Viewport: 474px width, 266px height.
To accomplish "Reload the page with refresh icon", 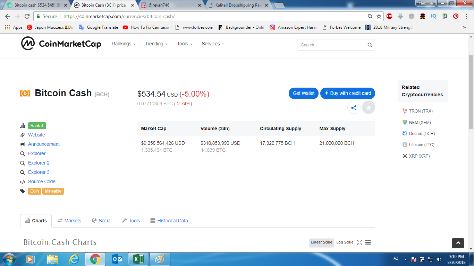I will [x=27, y=16].
